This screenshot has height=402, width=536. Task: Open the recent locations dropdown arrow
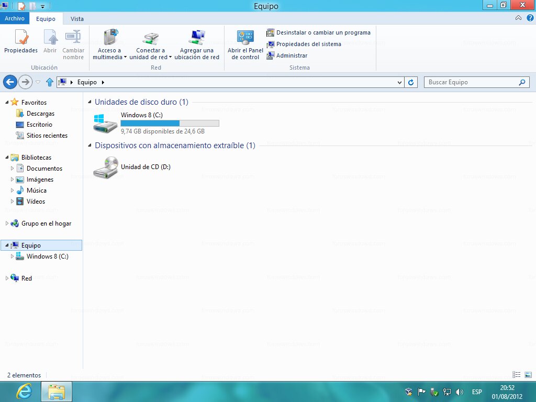(x=38, y=82)
